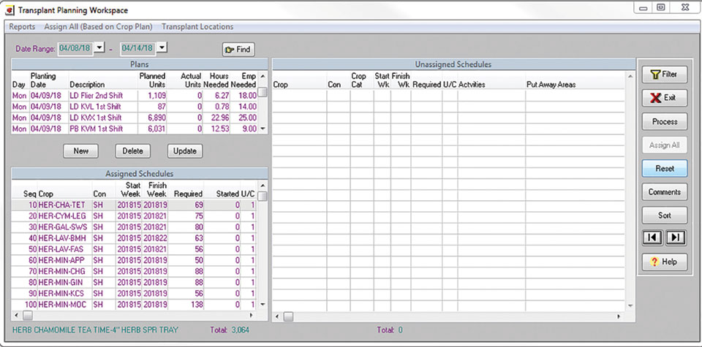Click the Update plan button
Screen dimensions: 702x347
click(x=185, y=151)
